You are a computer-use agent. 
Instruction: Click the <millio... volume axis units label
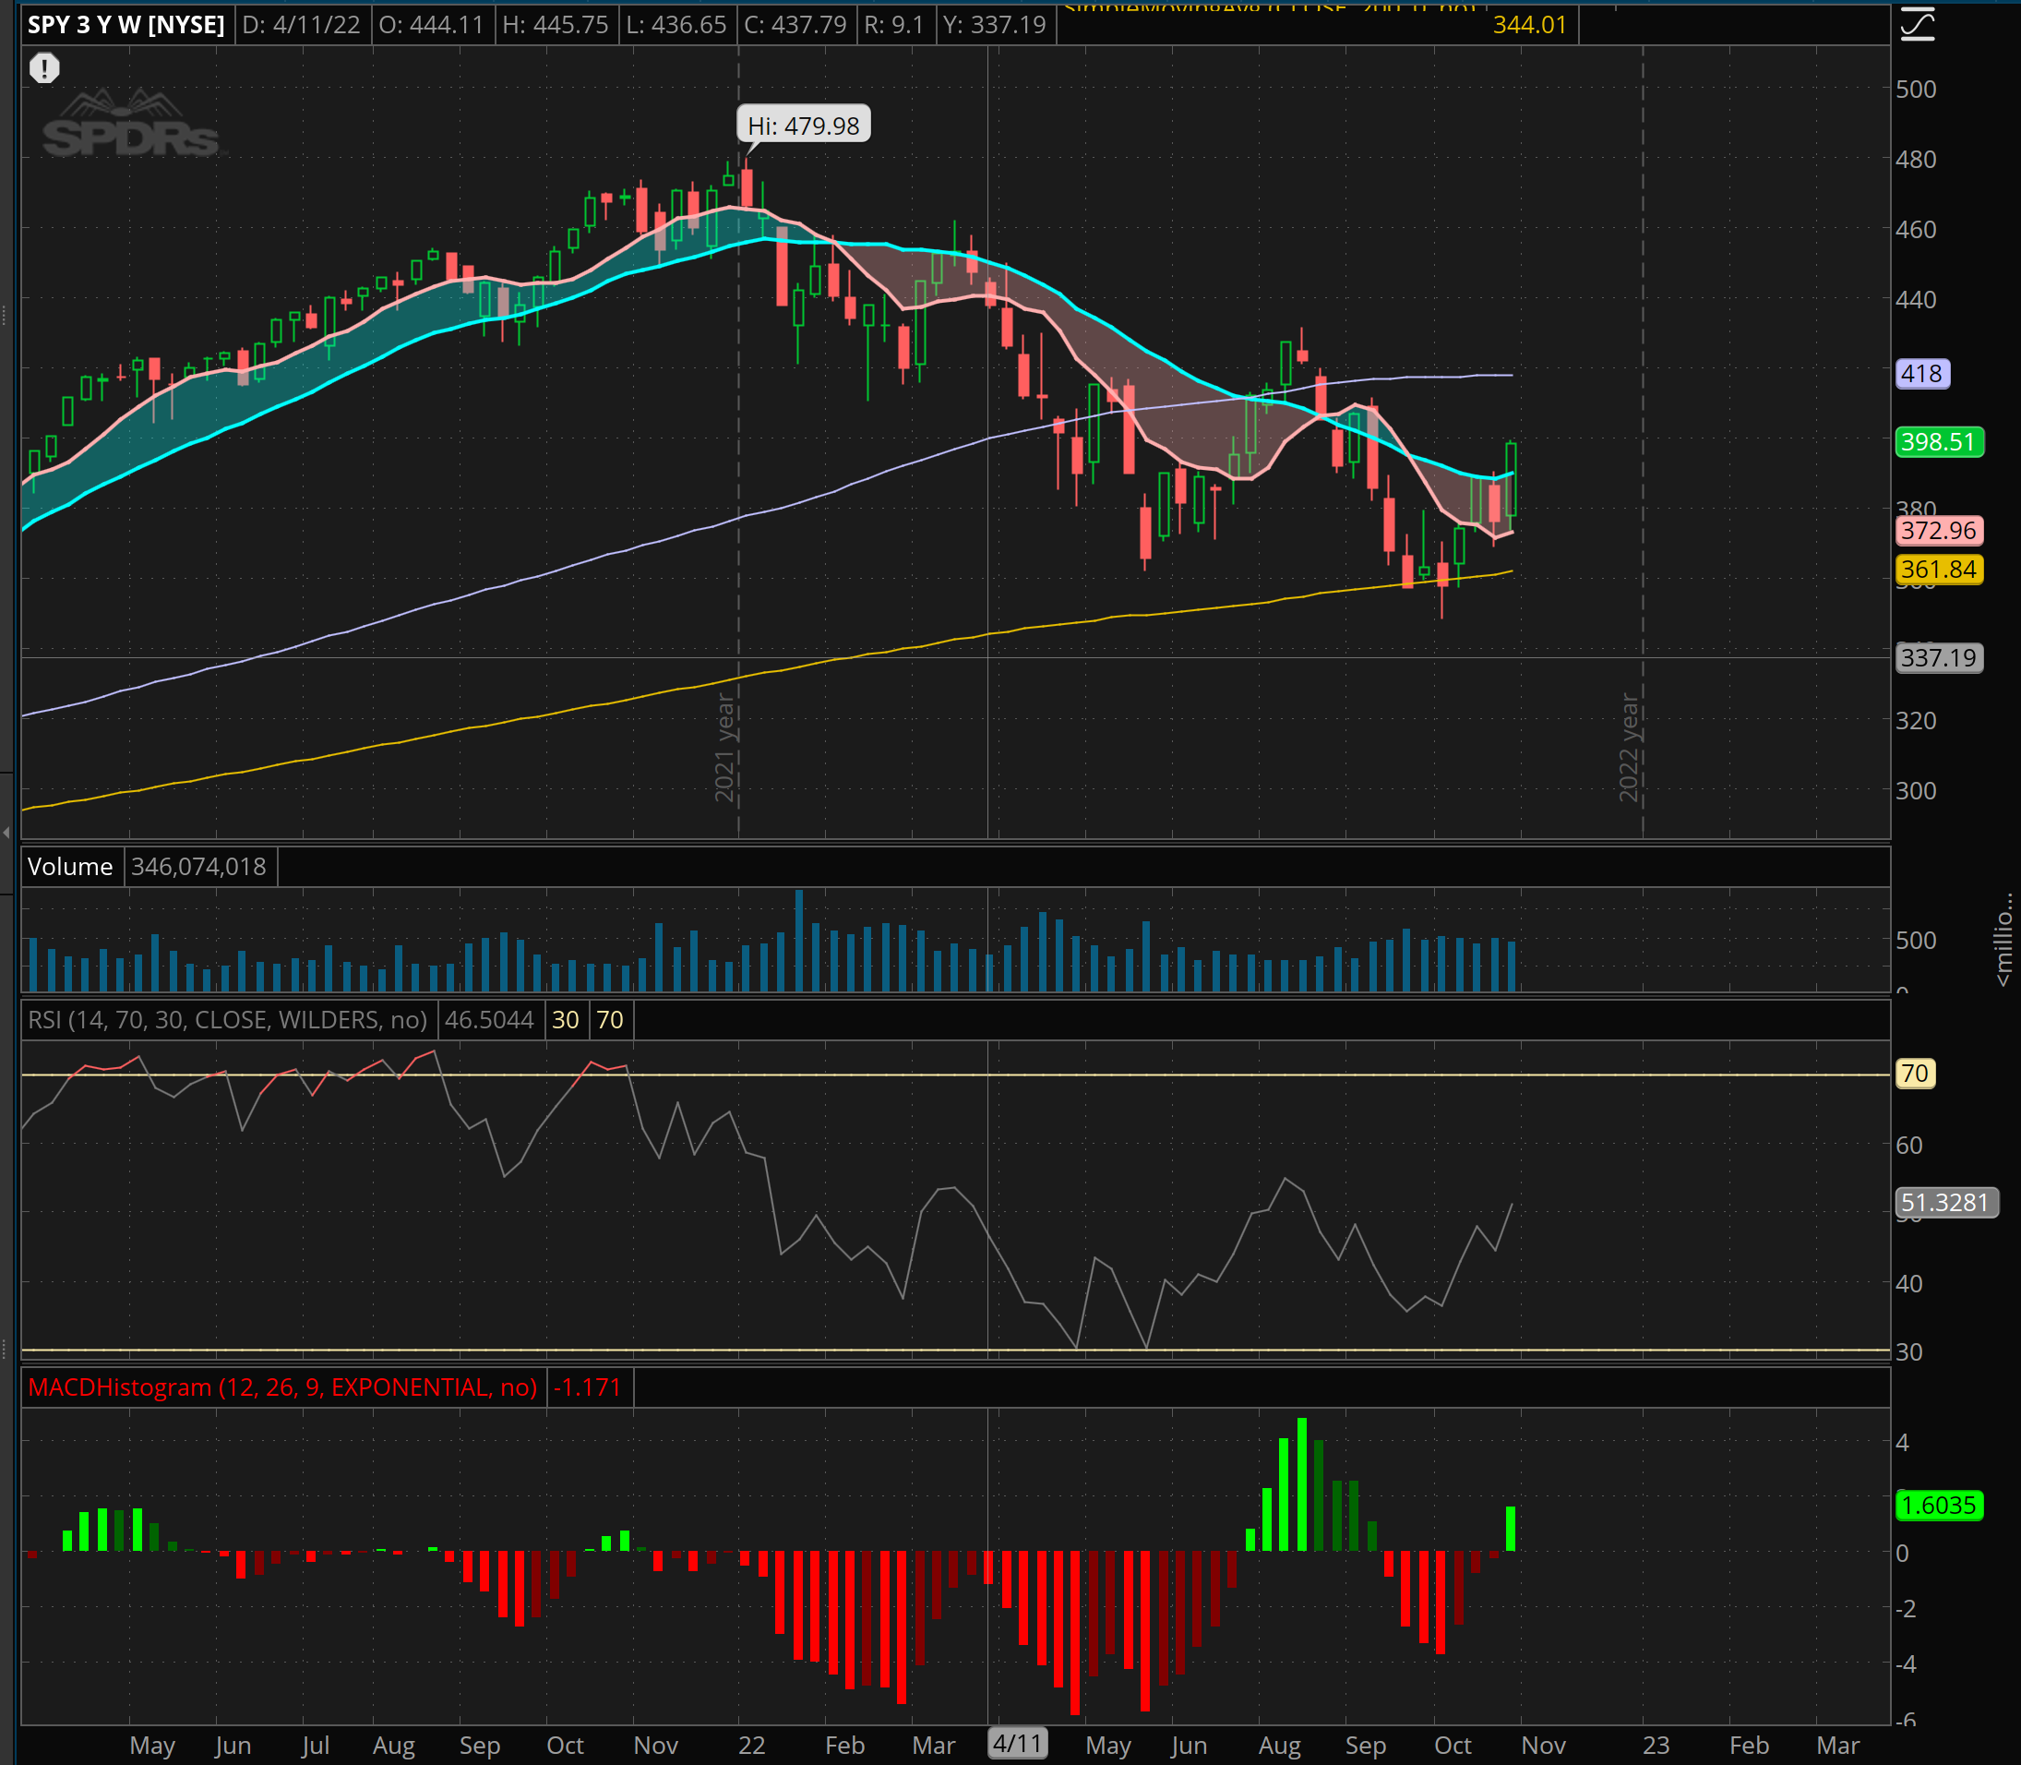pos(2003,939)
